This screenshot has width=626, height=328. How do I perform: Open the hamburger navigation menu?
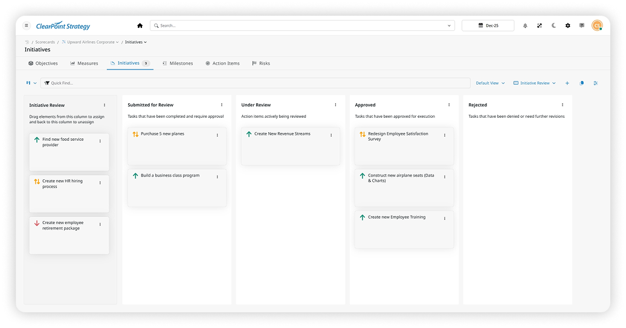[27, 25]
